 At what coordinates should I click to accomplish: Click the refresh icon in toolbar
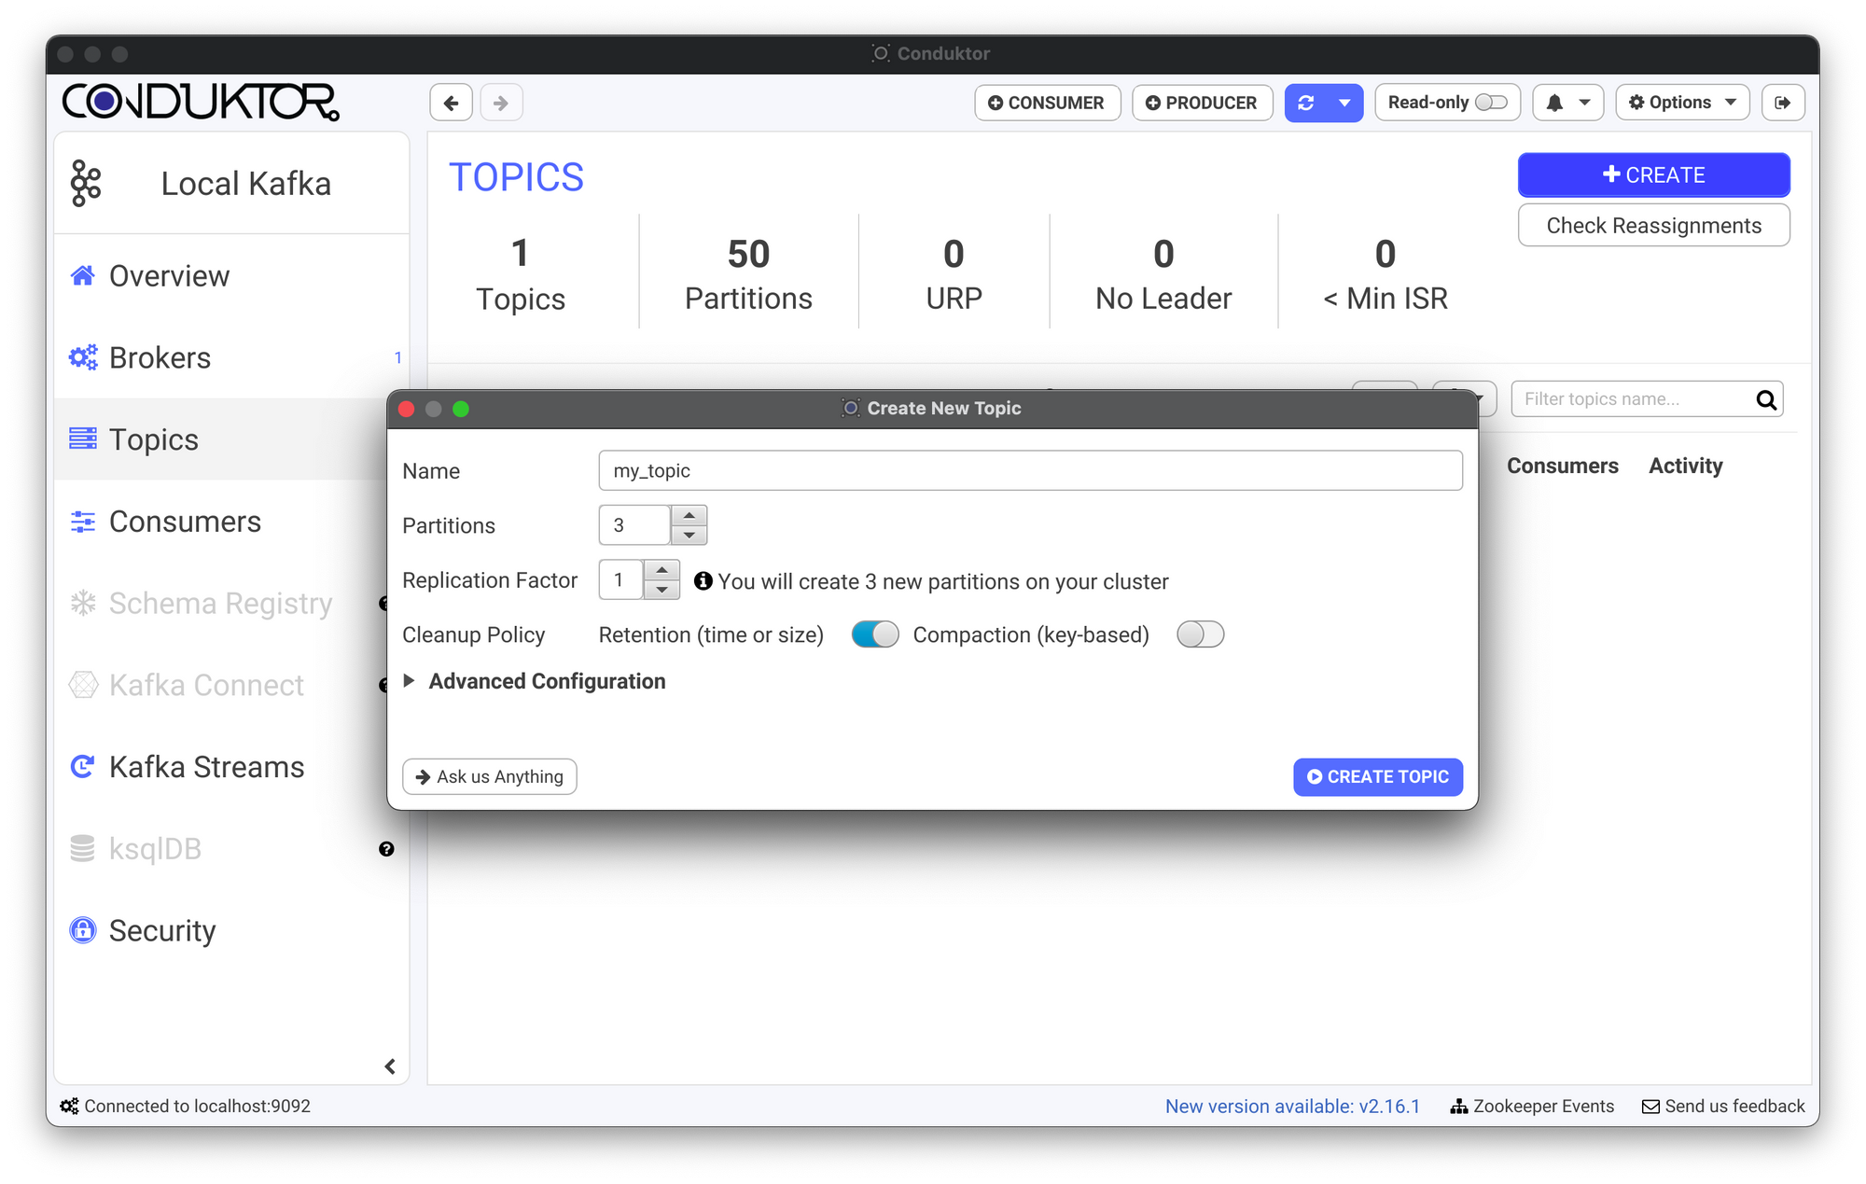(1305, 103)
